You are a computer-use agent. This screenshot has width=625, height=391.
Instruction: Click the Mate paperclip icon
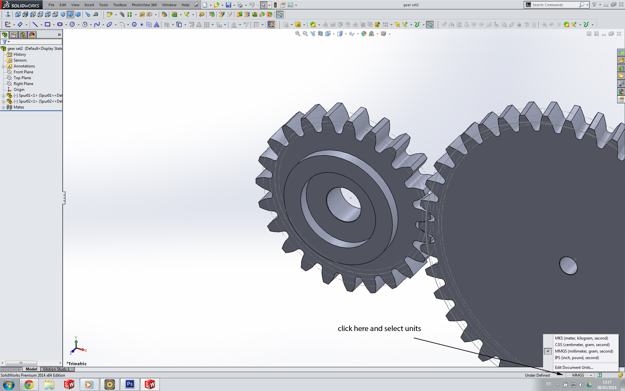pyautogui.click(x=122, y=14)
